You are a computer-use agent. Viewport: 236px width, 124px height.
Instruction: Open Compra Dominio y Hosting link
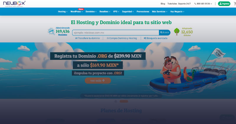[x=122, y=38]
